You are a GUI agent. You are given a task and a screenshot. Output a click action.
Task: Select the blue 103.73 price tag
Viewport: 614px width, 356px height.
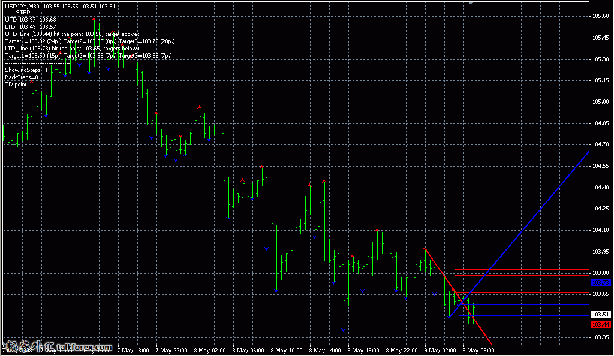(600, 282)
